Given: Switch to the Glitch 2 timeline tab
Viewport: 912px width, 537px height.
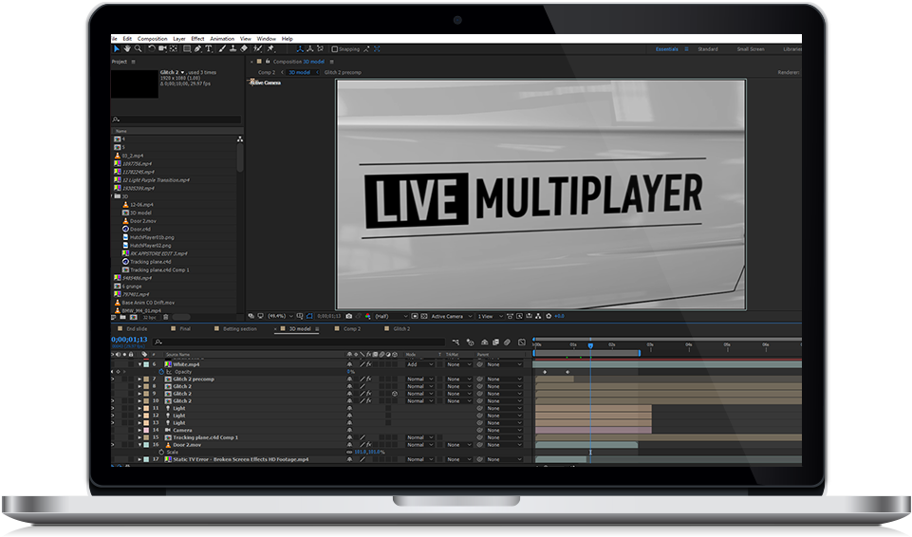Looking at the screenshot, I should click(x=401, y=329).
